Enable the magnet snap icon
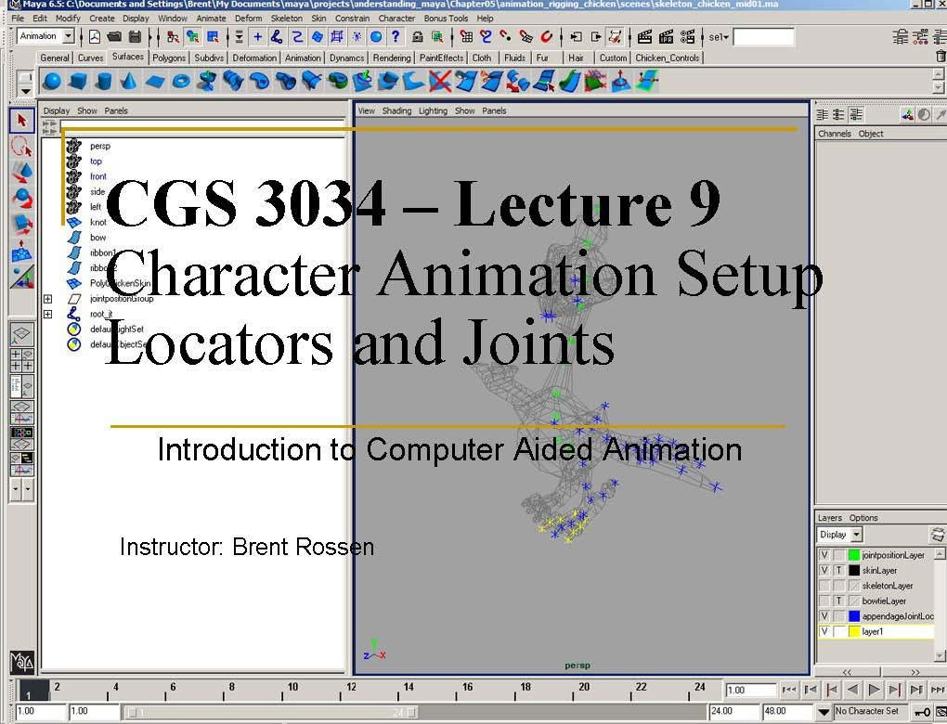This screenshot has width=947, height=724. point(546,37)
